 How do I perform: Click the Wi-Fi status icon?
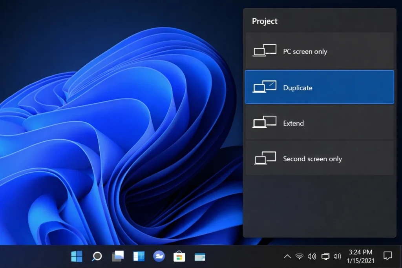point(300,256)
